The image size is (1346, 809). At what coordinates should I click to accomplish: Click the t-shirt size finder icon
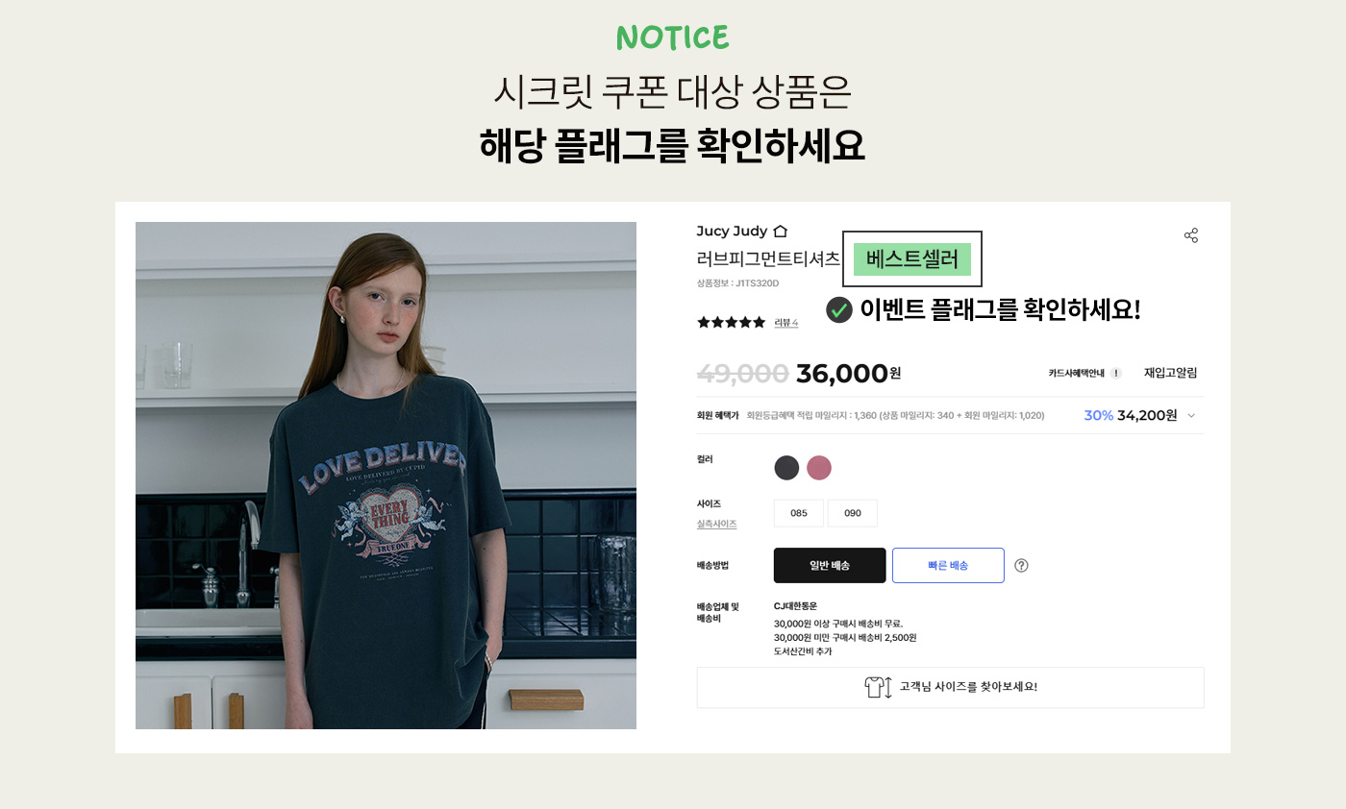(x=879, y=687)
